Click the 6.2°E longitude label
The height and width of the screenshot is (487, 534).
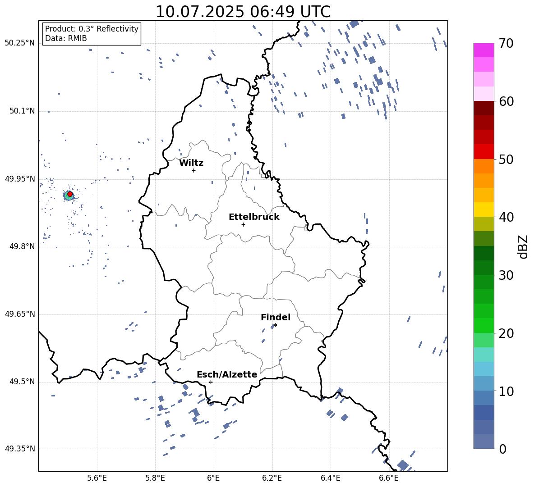click(272, 478)
